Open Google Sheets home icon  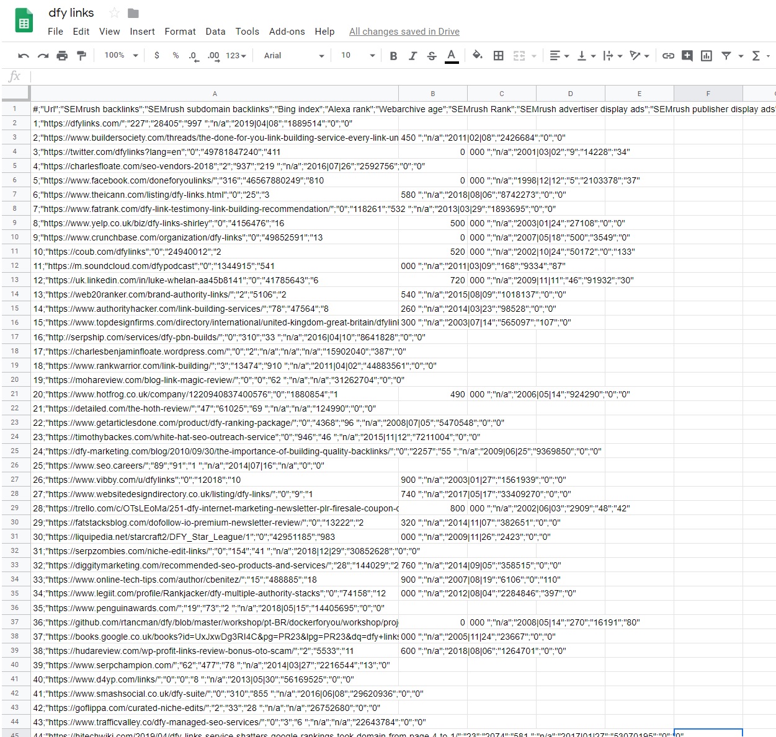click(24, 22)
